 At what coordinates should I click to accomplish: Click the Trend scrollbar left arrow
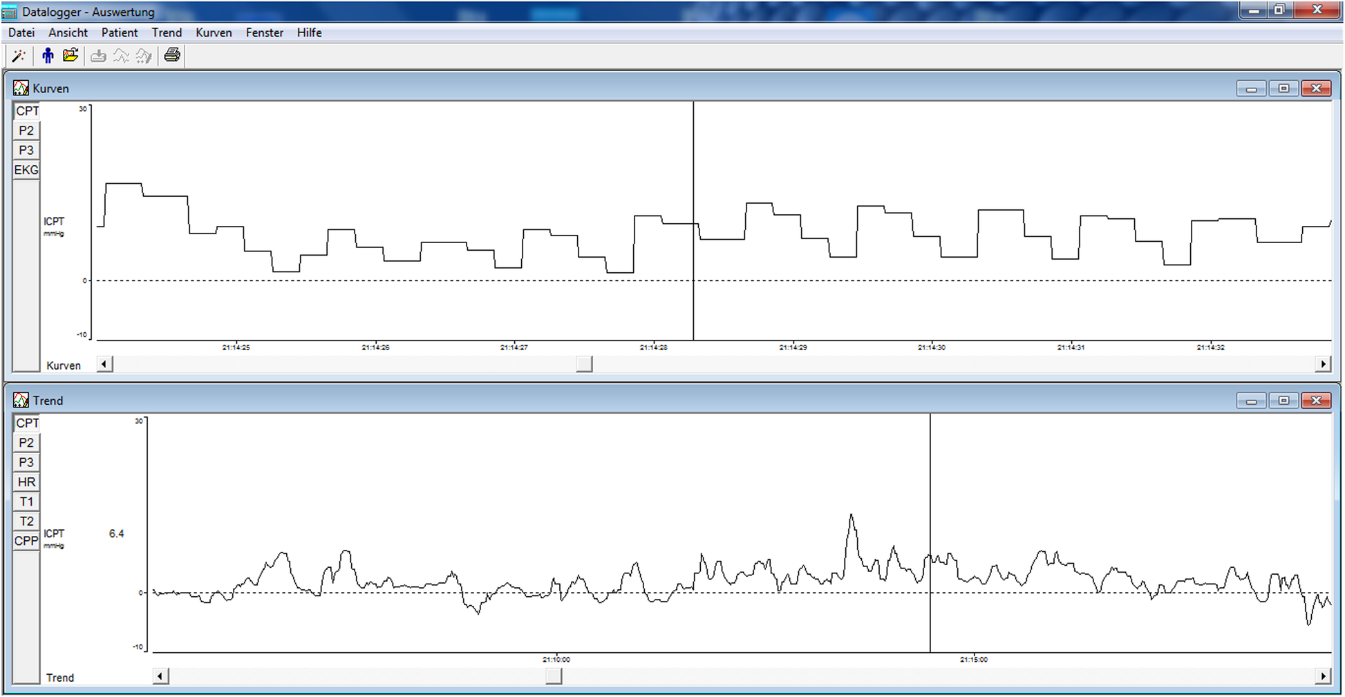160,676
